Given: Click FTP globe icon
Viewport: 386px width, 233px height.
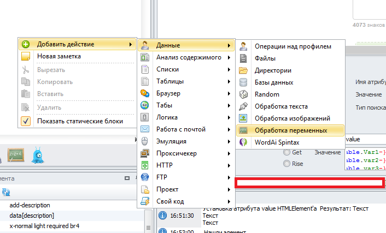Looking at the screenshot, I should [145, 177].
